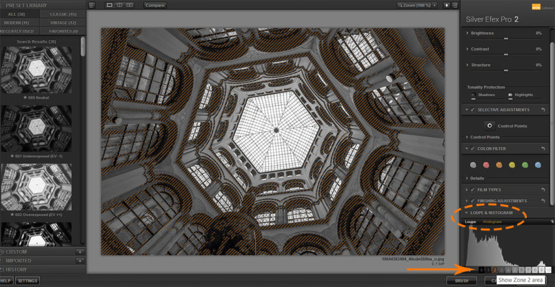555x287 pixels.
Task: Reset Selective Adjustments with the undo arrow
Action: coord(544,110)
